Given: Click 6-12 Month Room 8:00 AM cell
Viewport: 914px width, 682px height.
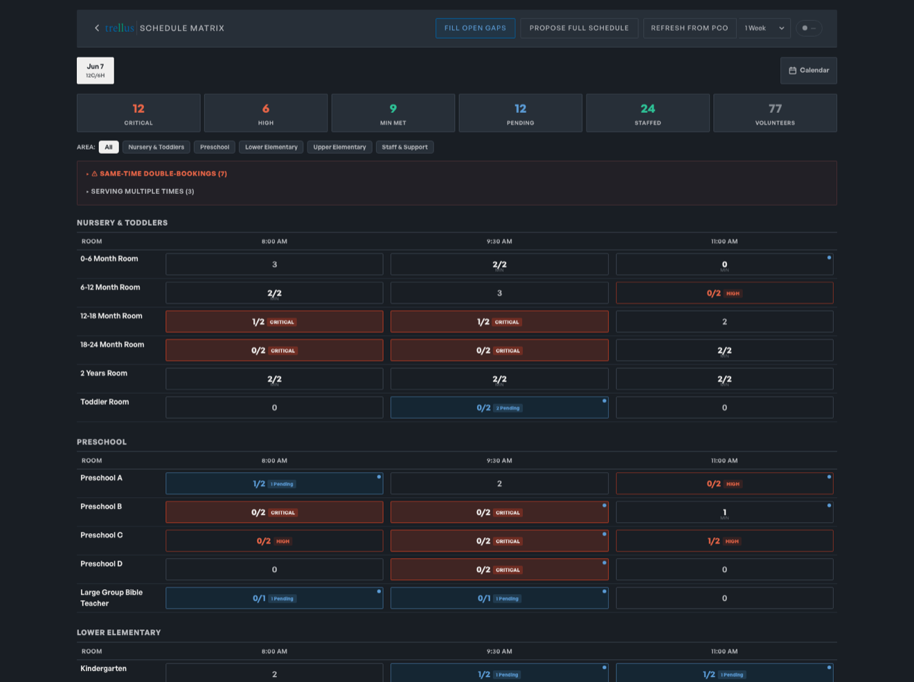Looking at the screenshot, I should [x=274, y=293].
